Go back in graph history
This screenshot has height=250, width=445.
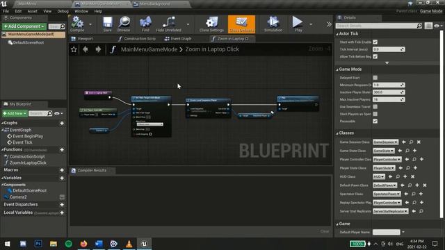pos(86,49)
